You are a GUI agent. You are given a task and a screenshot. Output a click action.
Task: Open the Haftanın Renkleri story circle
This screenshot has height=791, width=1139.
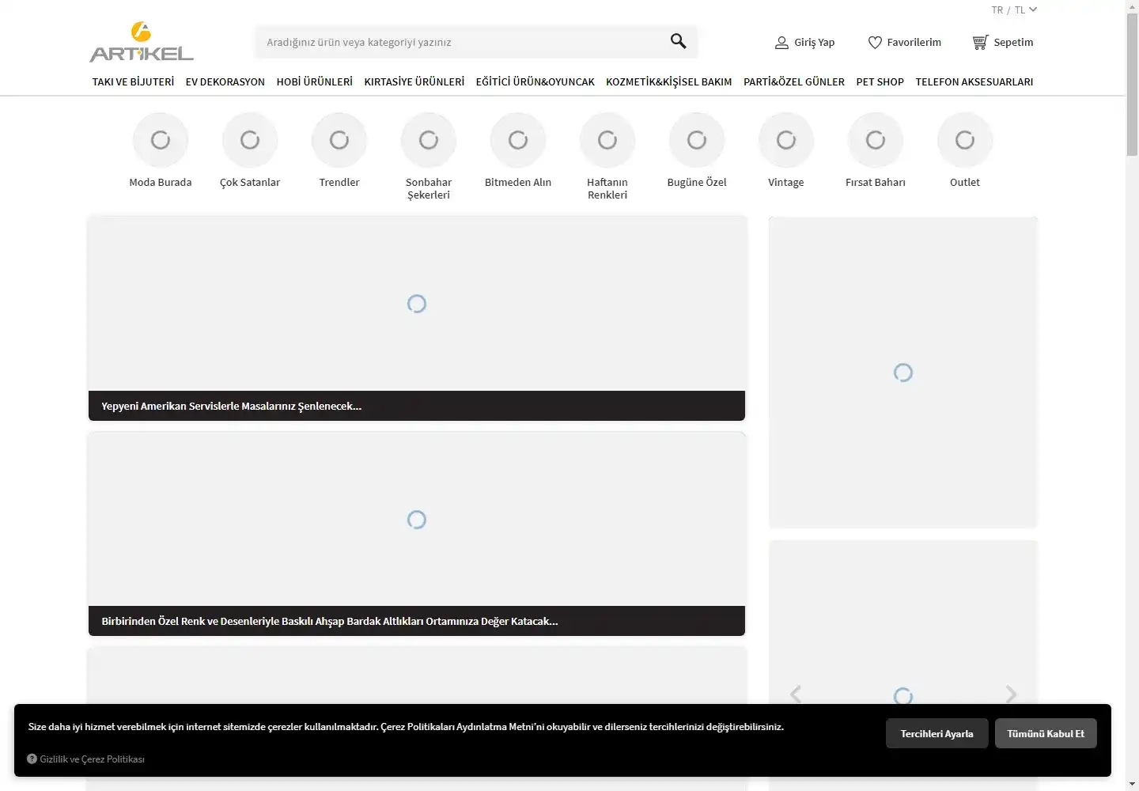[x=607, y=140]
